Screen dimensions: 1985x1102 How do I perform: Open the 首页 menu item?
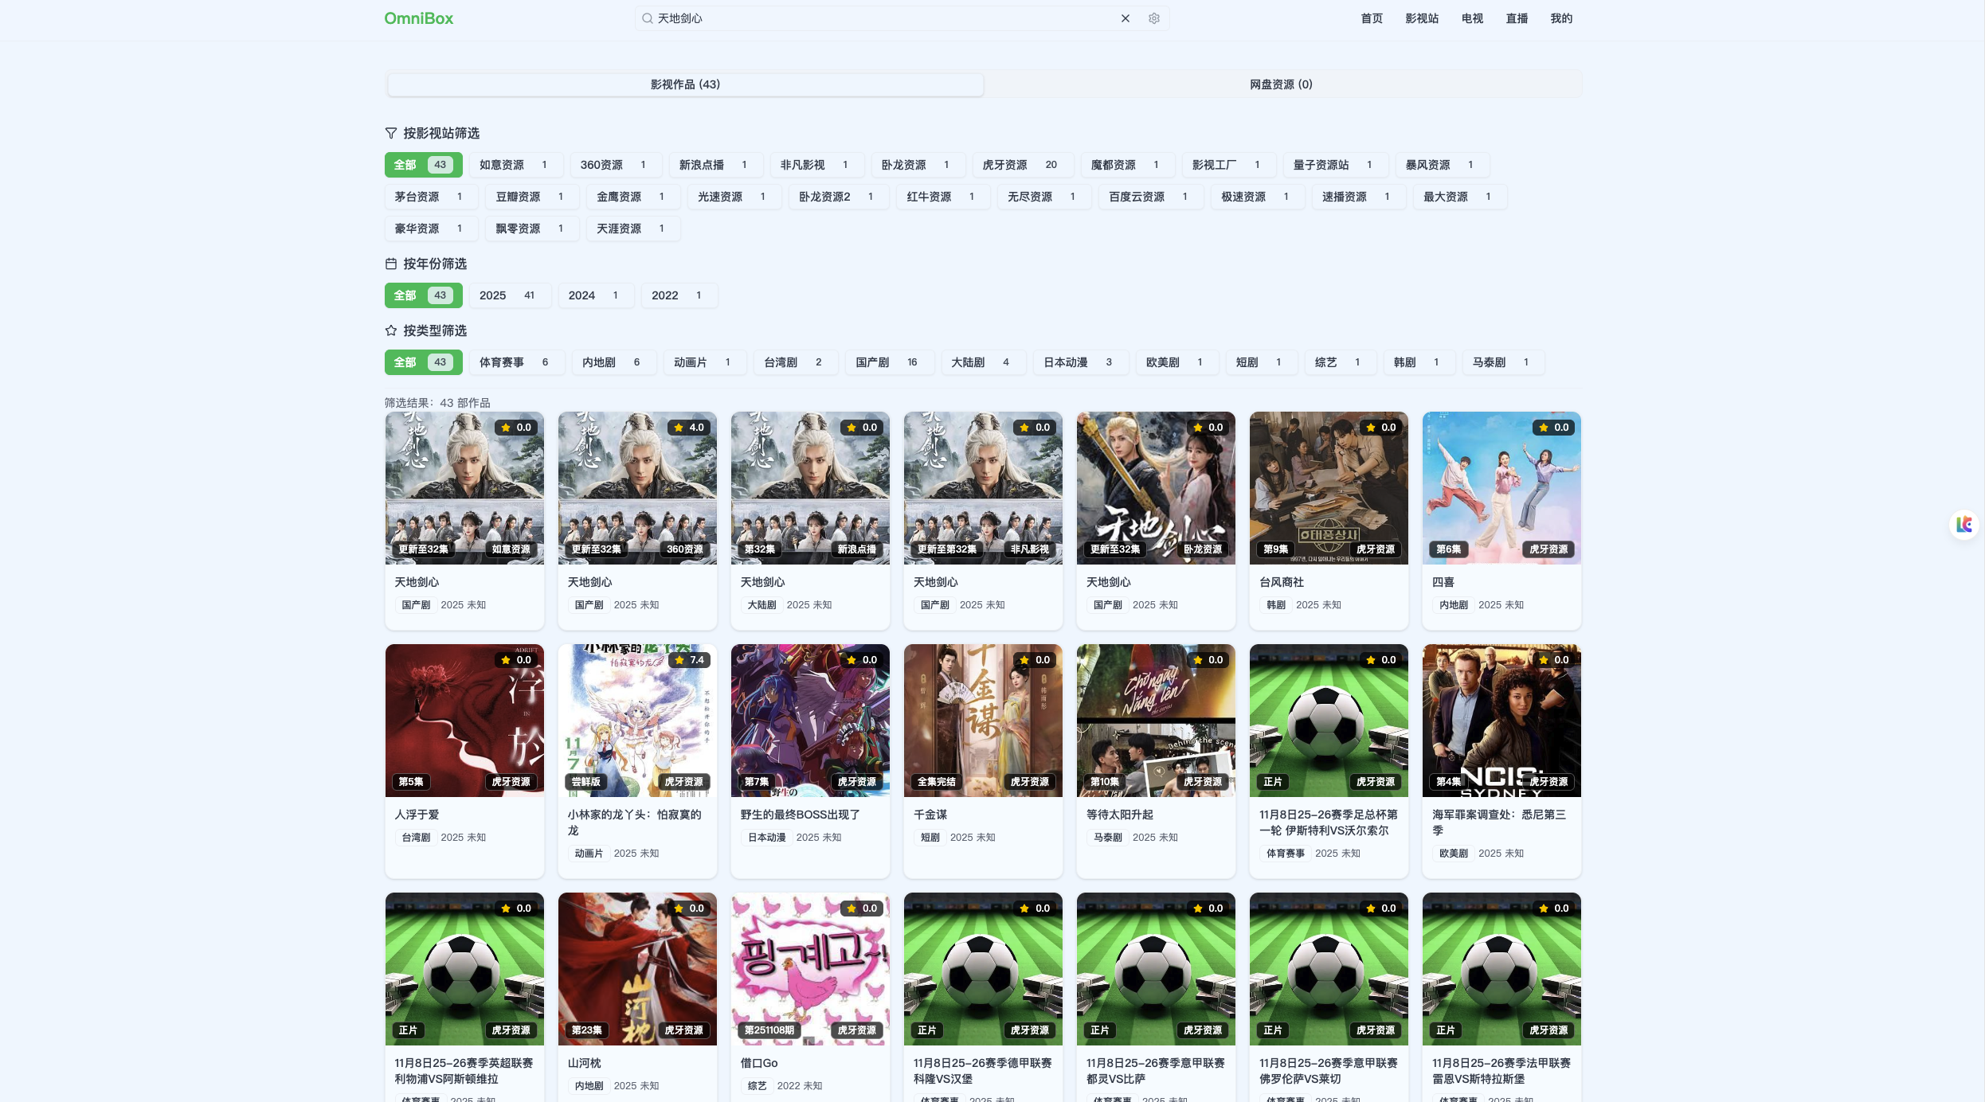tap(1372, 18)
